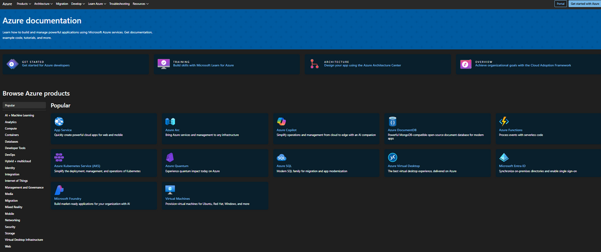Viewport: 601px width, 252px height.
Task: Click the Training monitor icon
Action: click(x=164, y=64)
